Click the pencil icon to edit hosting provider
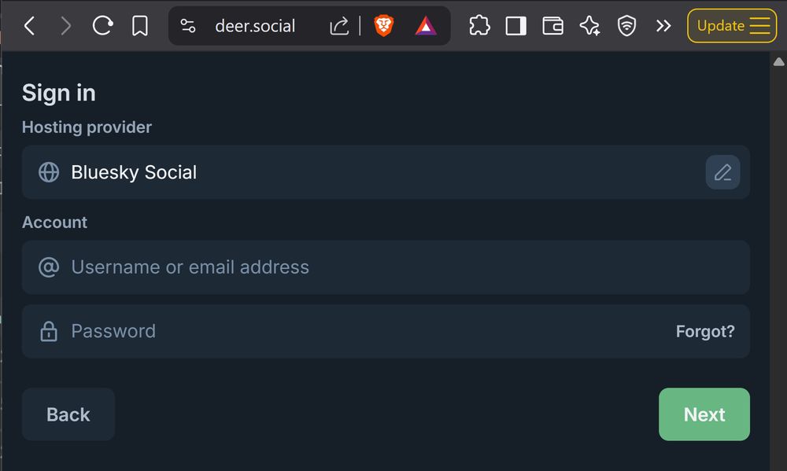 tap(722, 172)
